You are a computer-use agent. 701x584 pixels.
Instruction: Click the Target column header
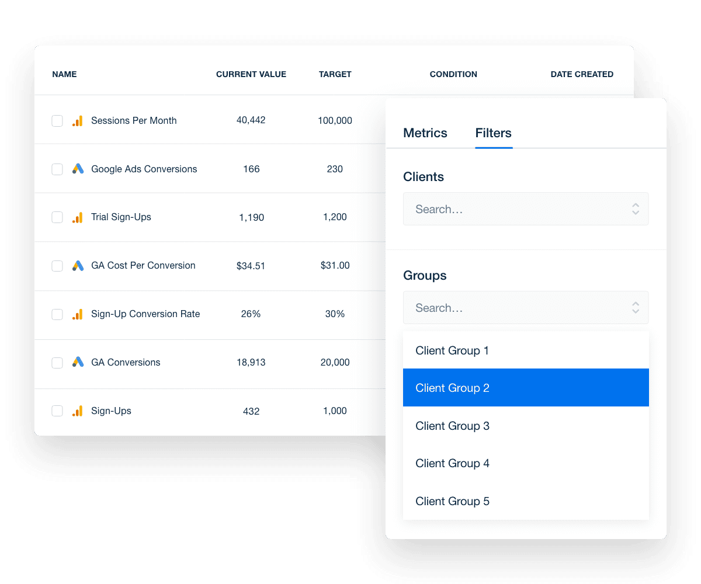(335, 74)
